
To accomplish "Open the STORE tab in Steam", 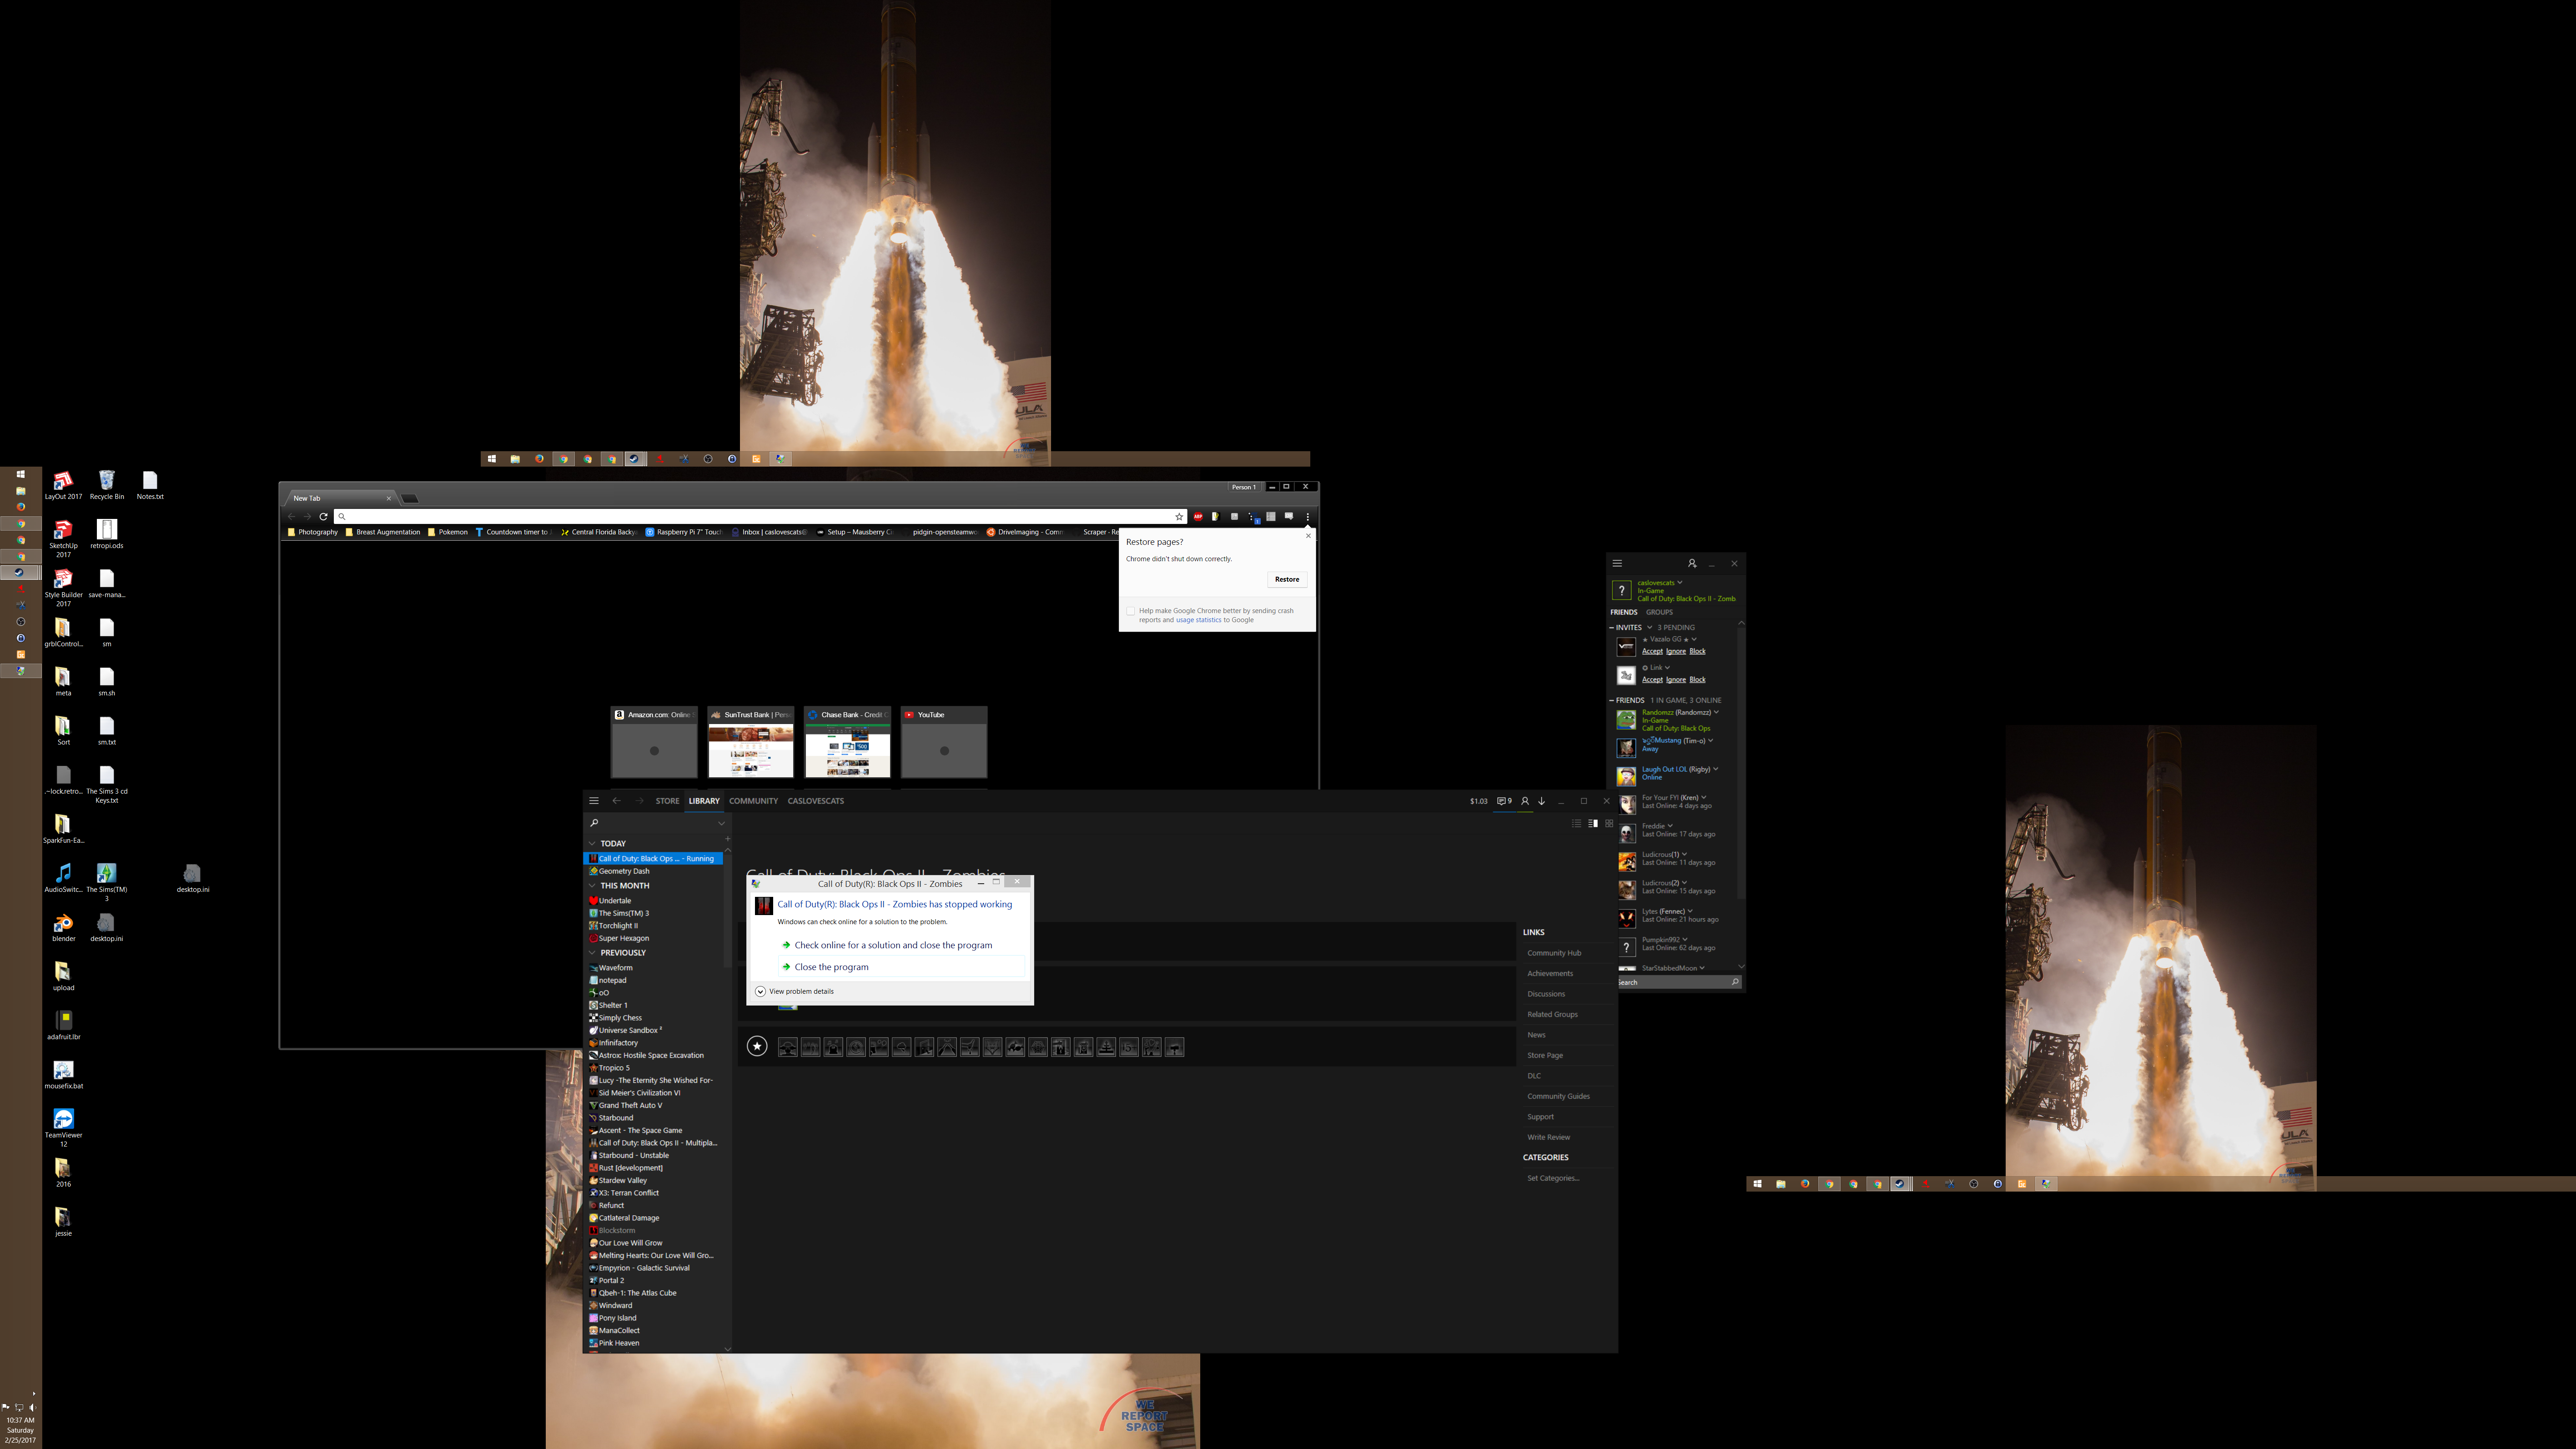I will [667, 801].
